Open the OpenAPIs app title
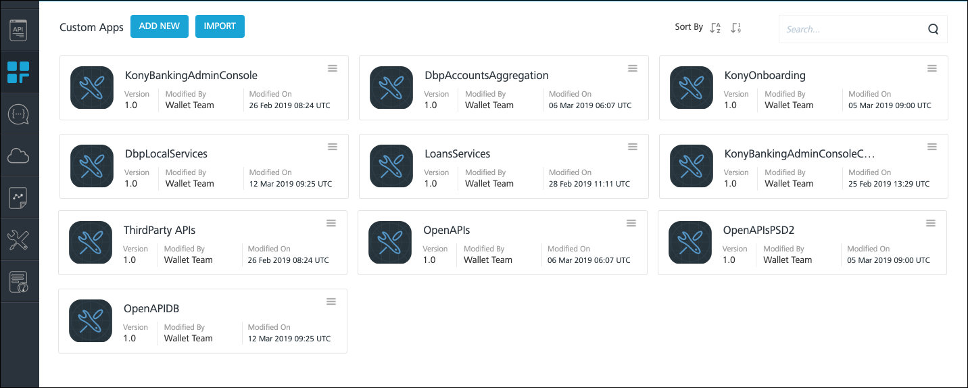Viewport: 968px width, 388px height. [447, 231]
